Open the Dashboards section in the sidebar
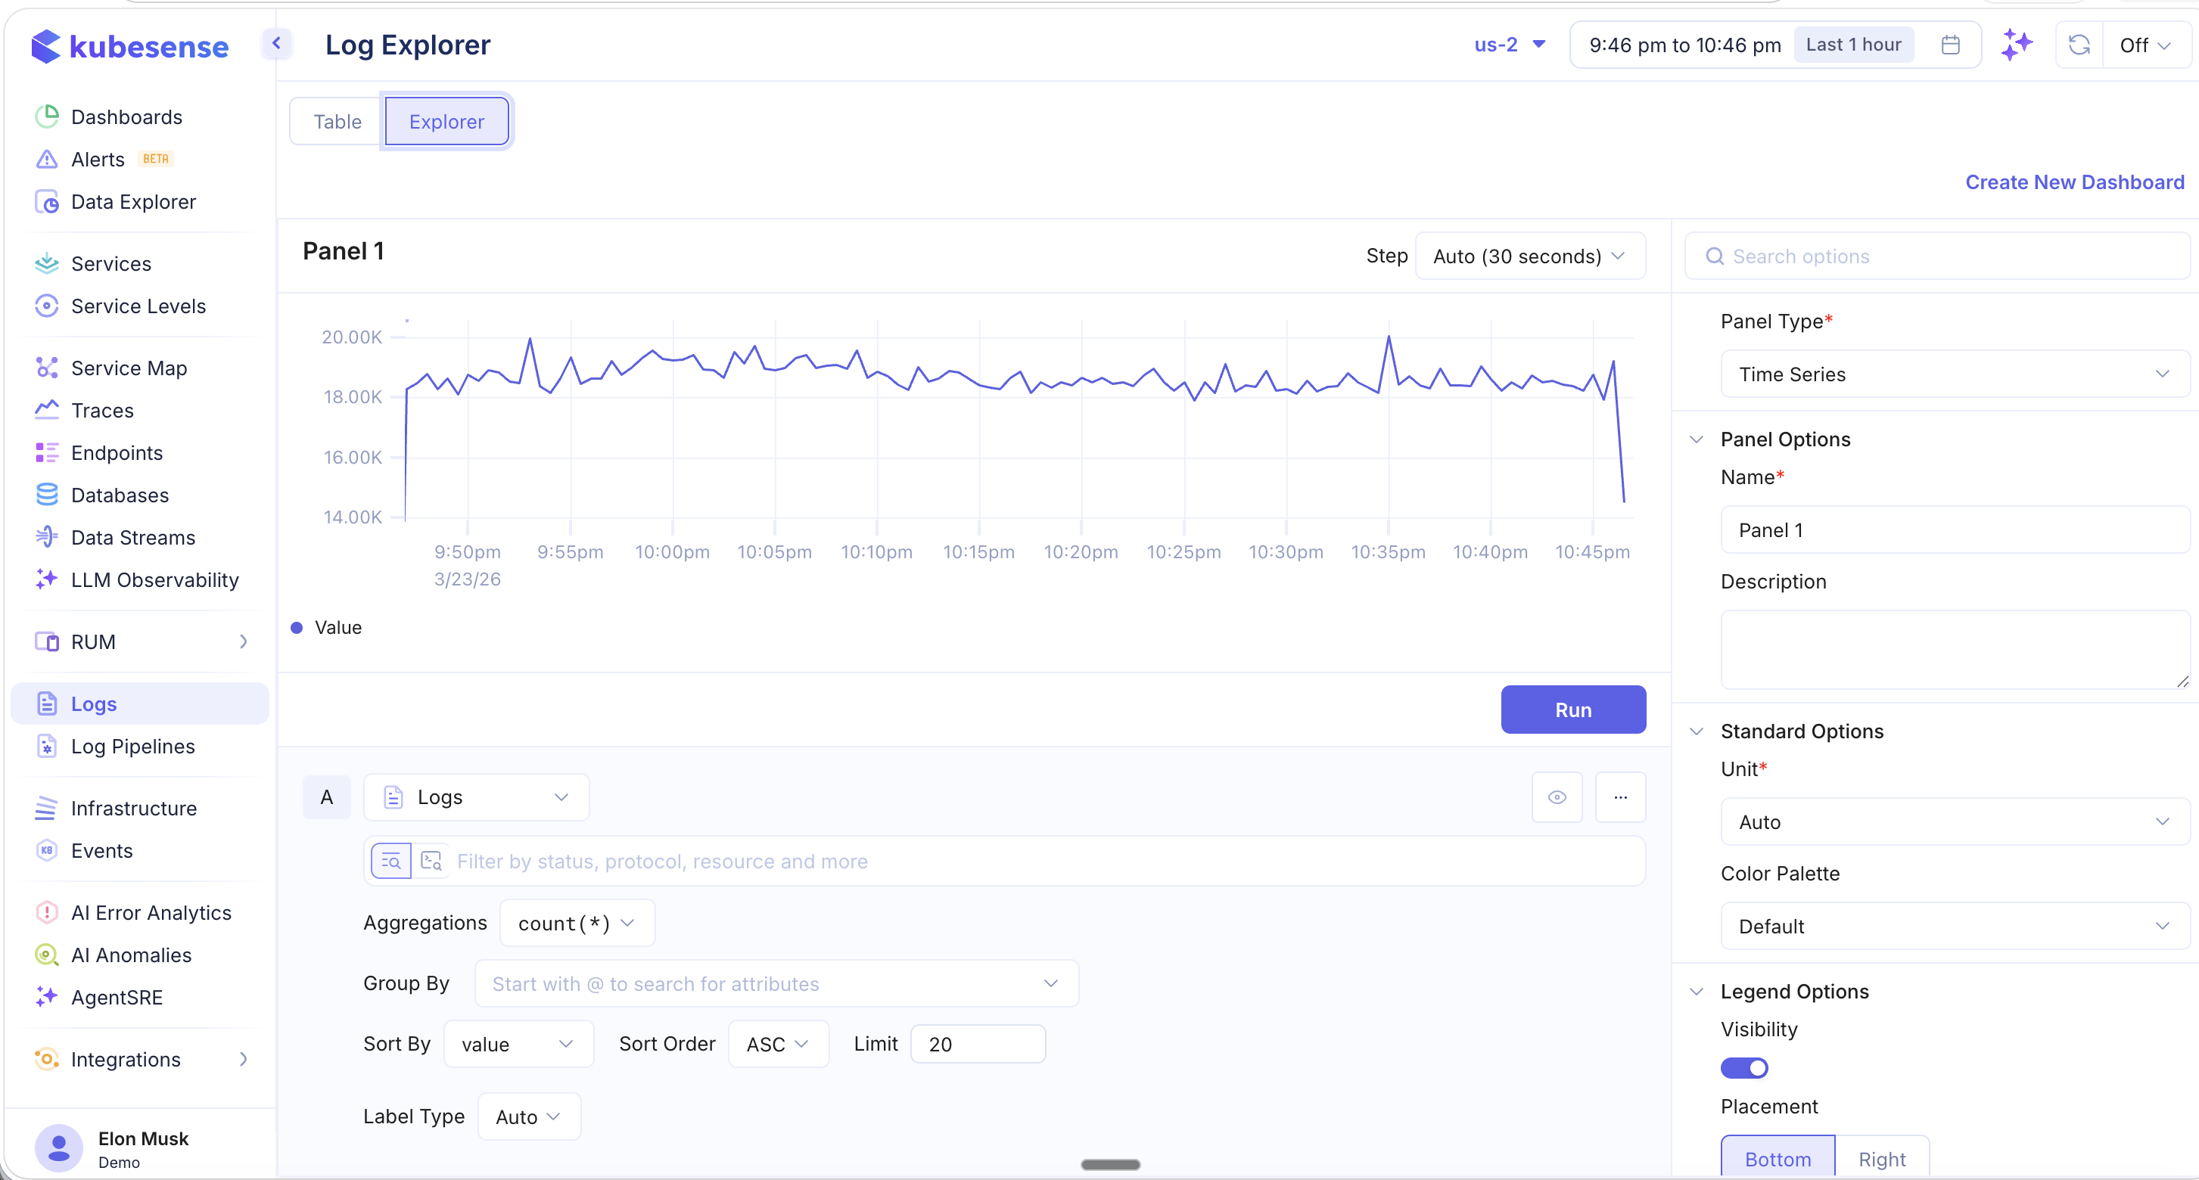 click(126, 117)
